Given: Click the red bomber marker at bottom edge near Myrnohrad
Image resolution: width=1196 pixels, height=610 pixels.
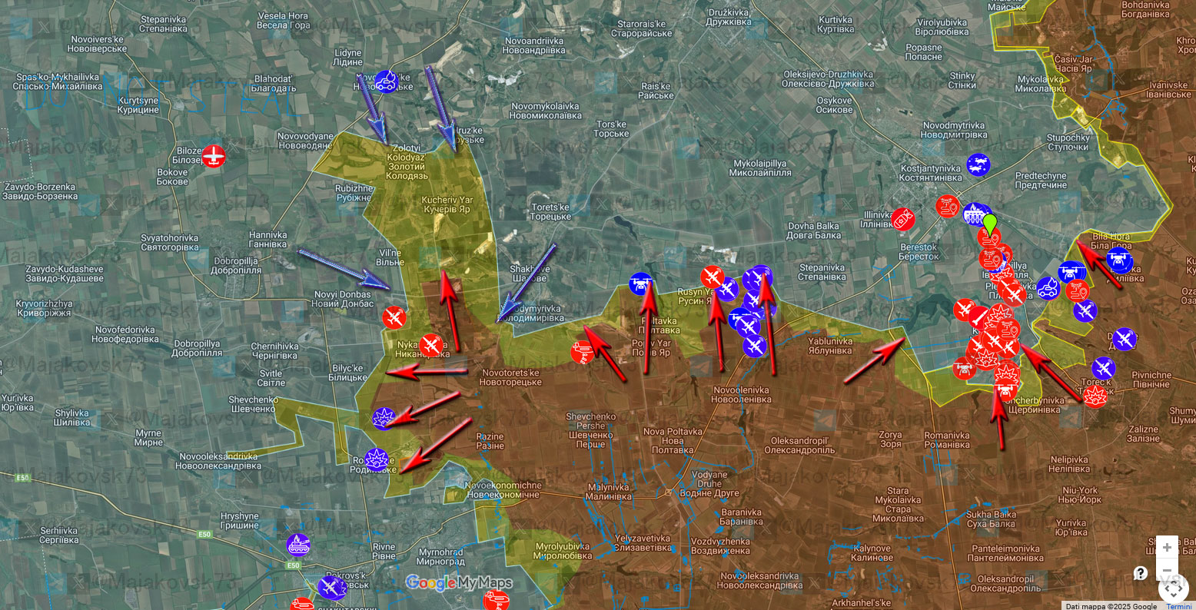Looking at the screenshot, I should [x=498, y=602].
